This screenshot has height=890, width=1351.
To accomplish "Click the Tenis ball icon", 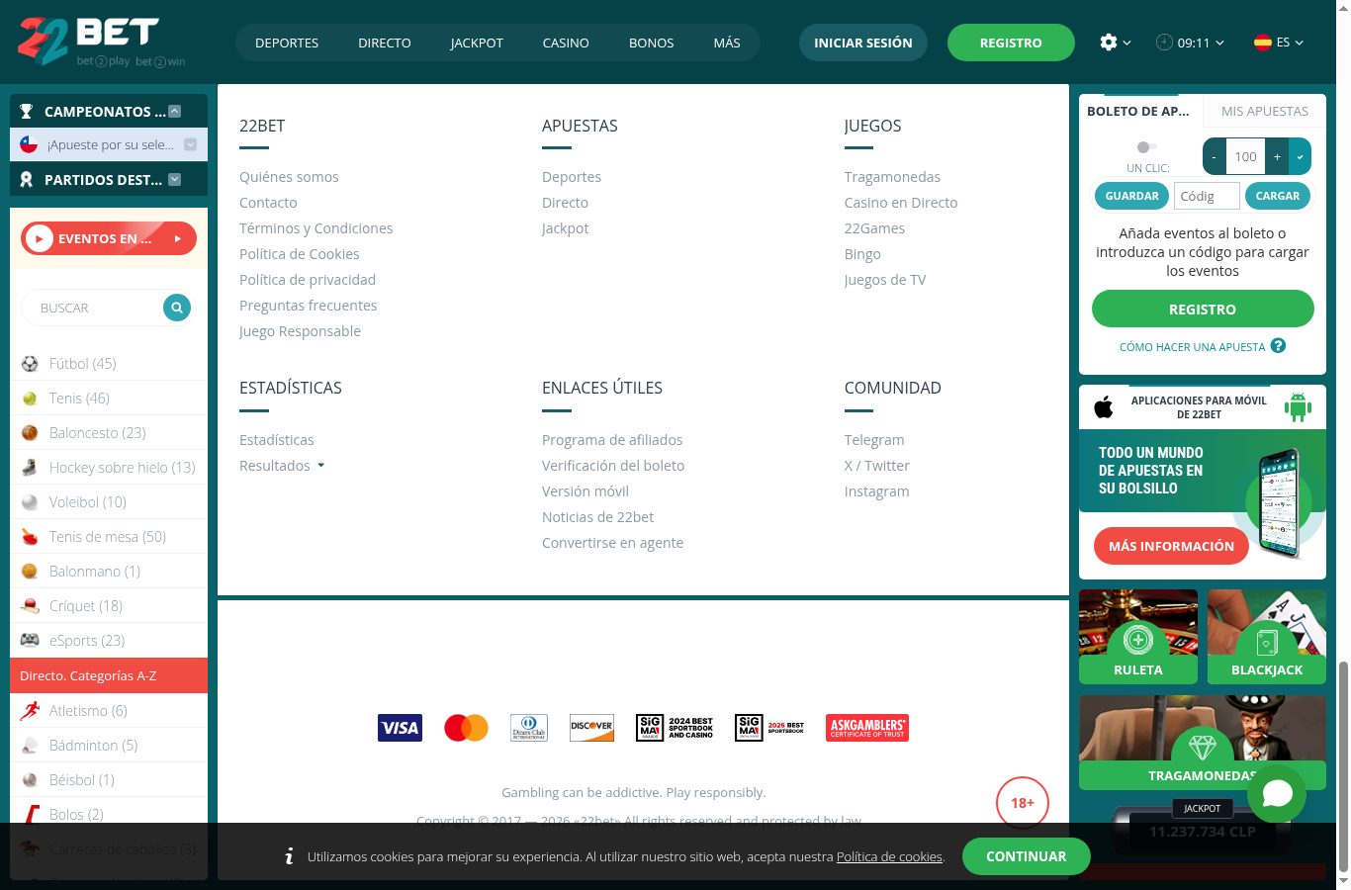I will 30,399.
